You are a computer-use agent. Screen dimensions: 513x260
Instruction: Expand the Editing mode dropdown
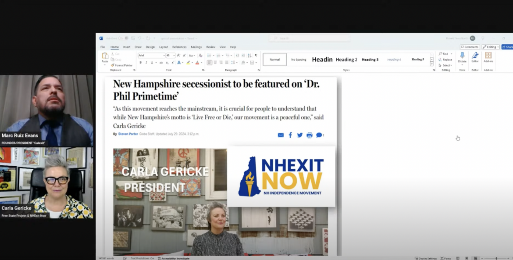tap(490, 47)
